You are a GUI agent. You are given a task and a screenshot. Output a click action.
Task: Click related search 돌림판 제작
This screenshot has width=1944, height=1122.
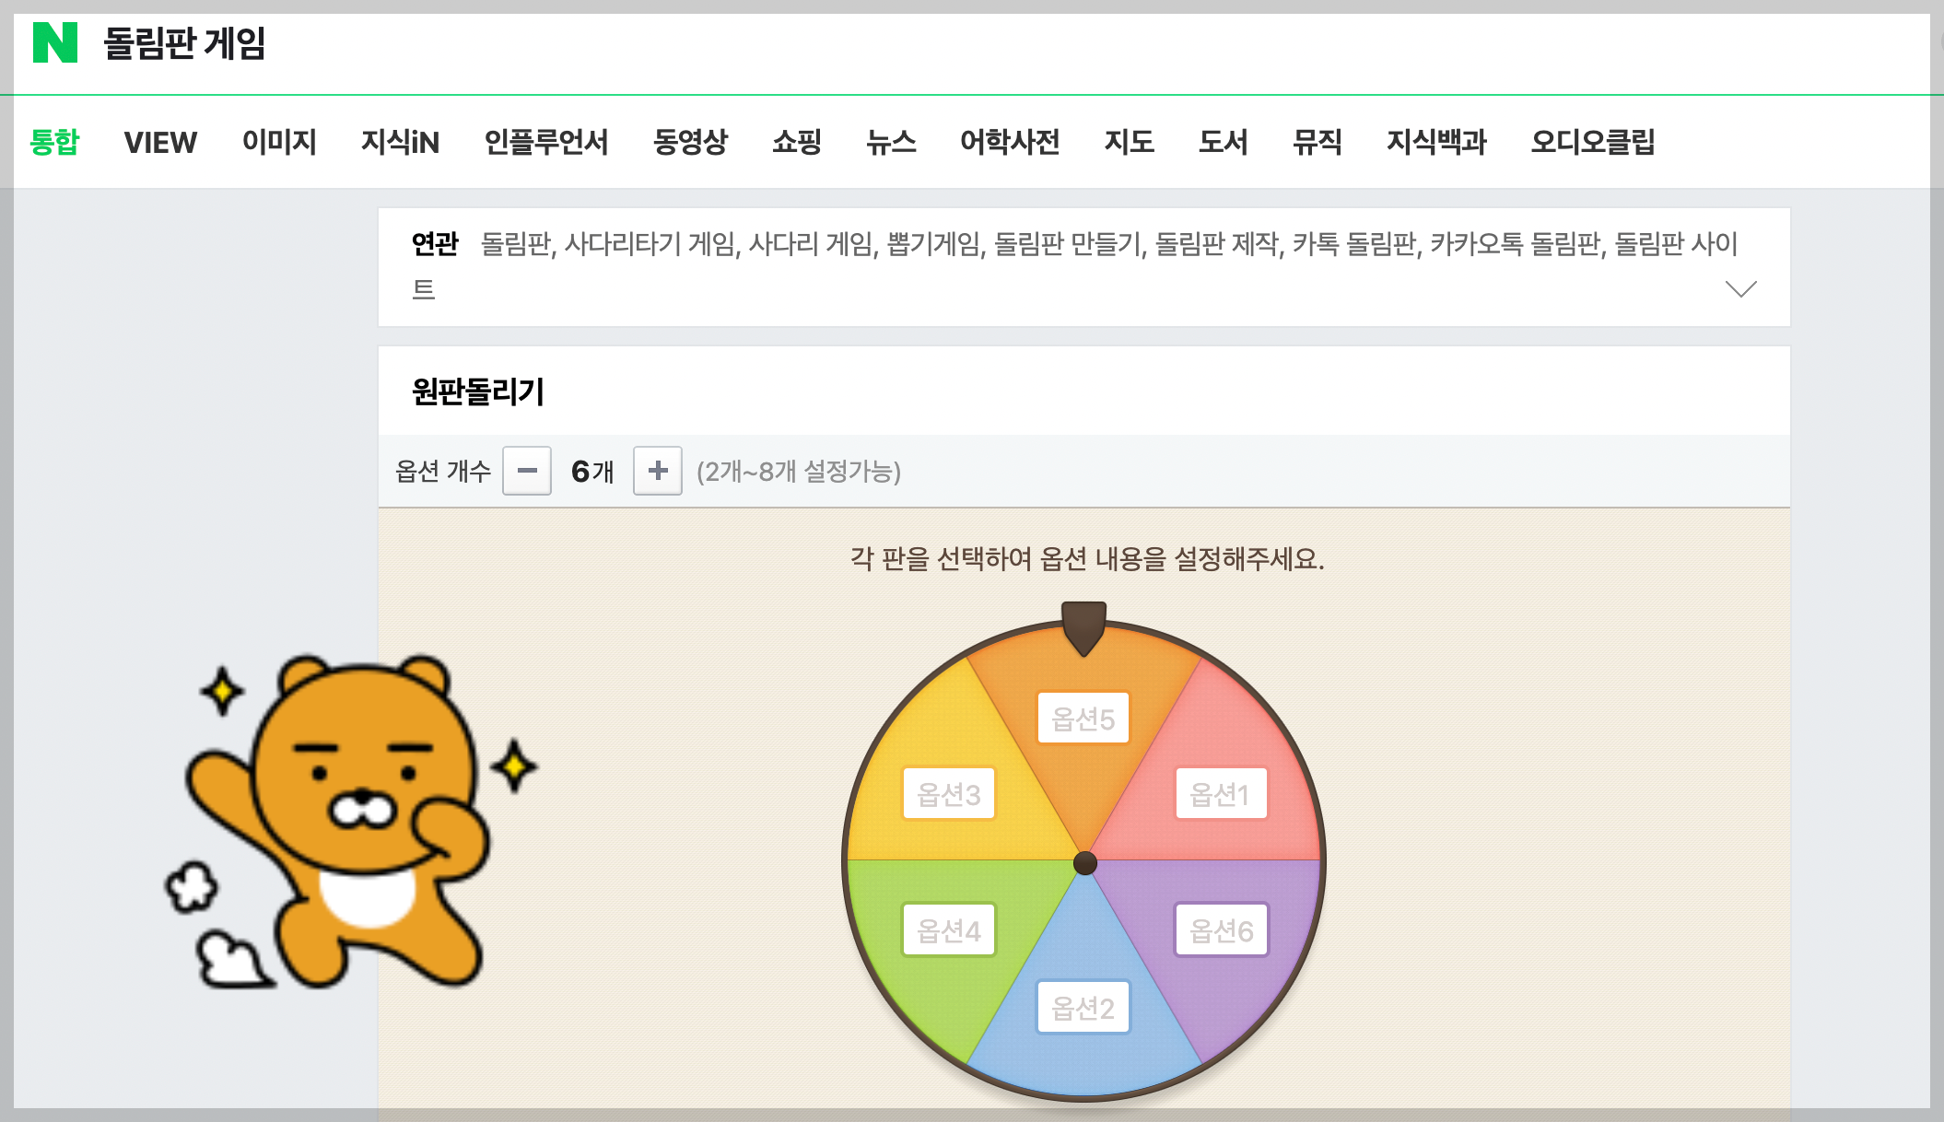coord(1217,244)
